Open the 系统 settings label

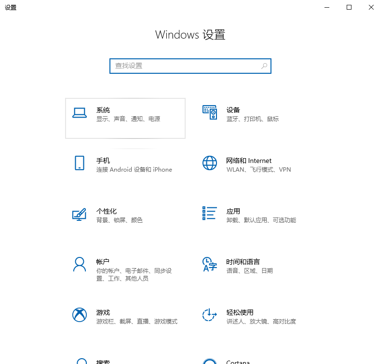click(x=103, y=110)
